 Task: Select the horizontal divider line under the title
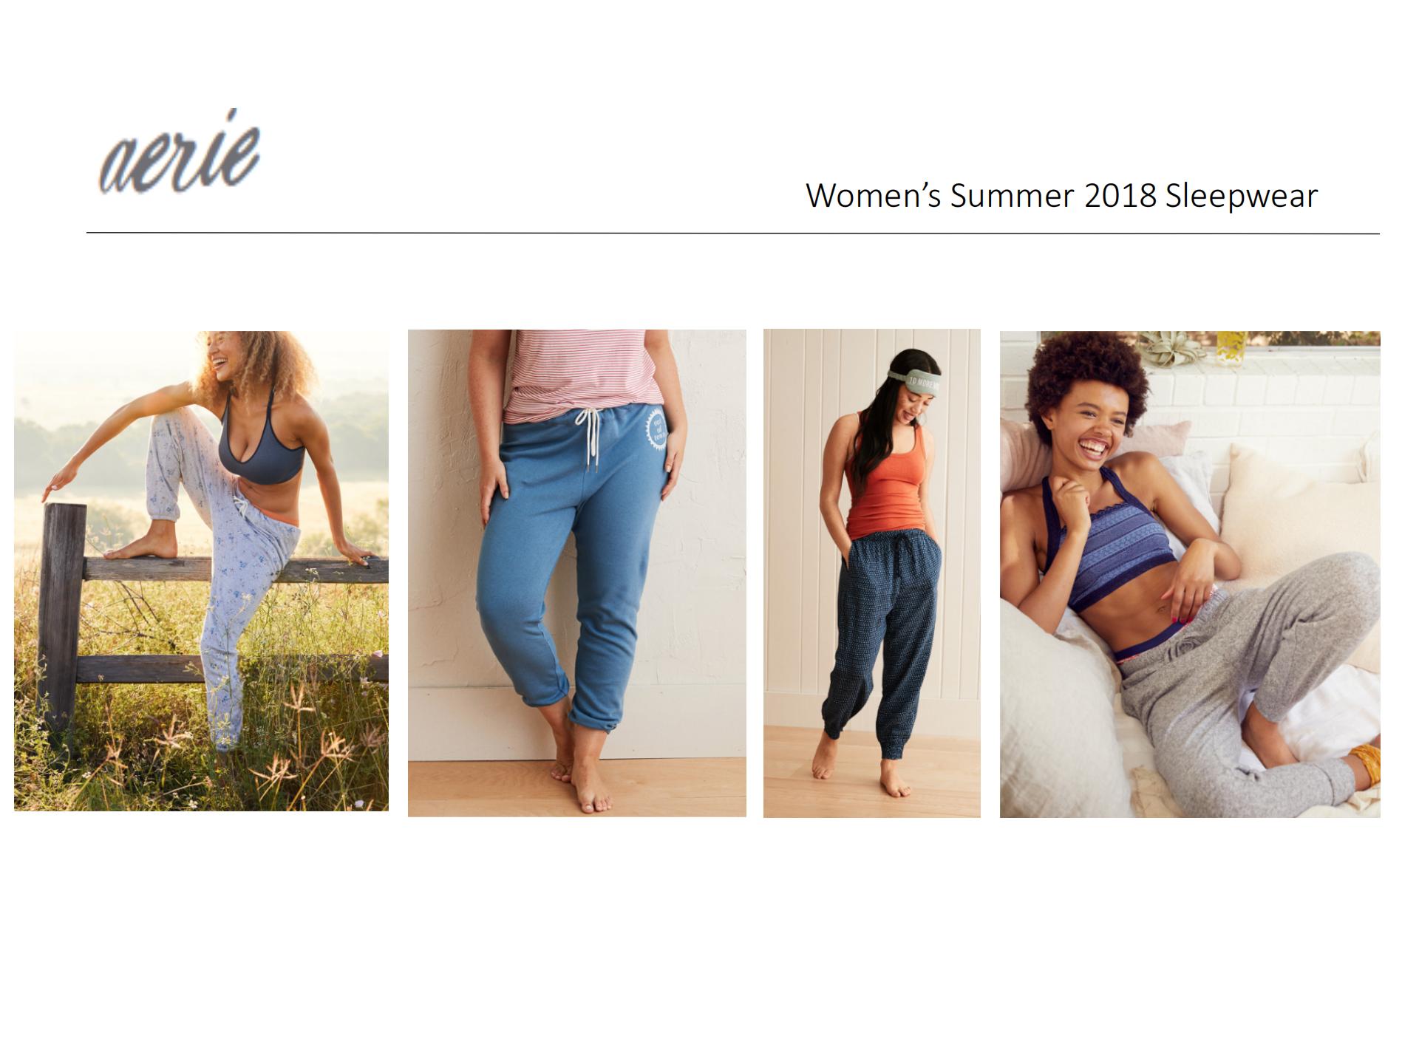pyautogui.click(x=732, y=233)
